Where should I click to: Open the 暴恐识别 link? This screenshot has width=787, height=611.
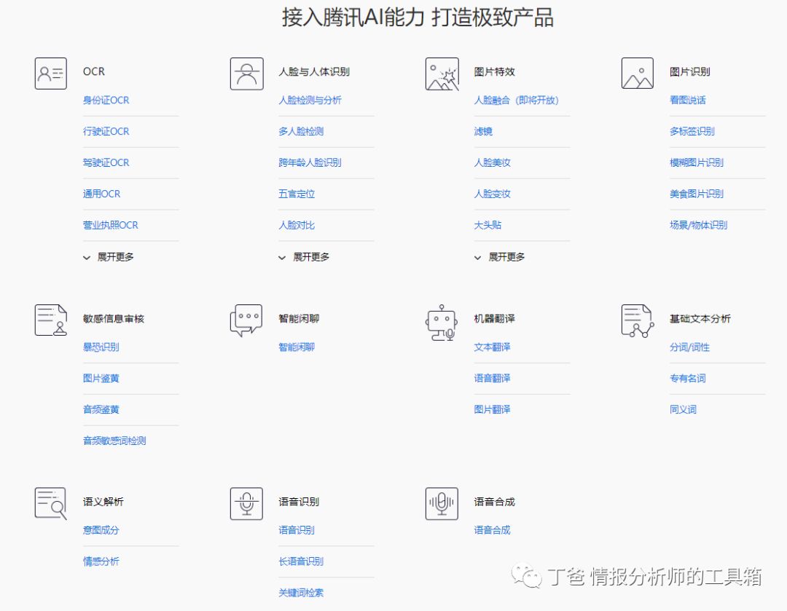[x=101, y=347]
